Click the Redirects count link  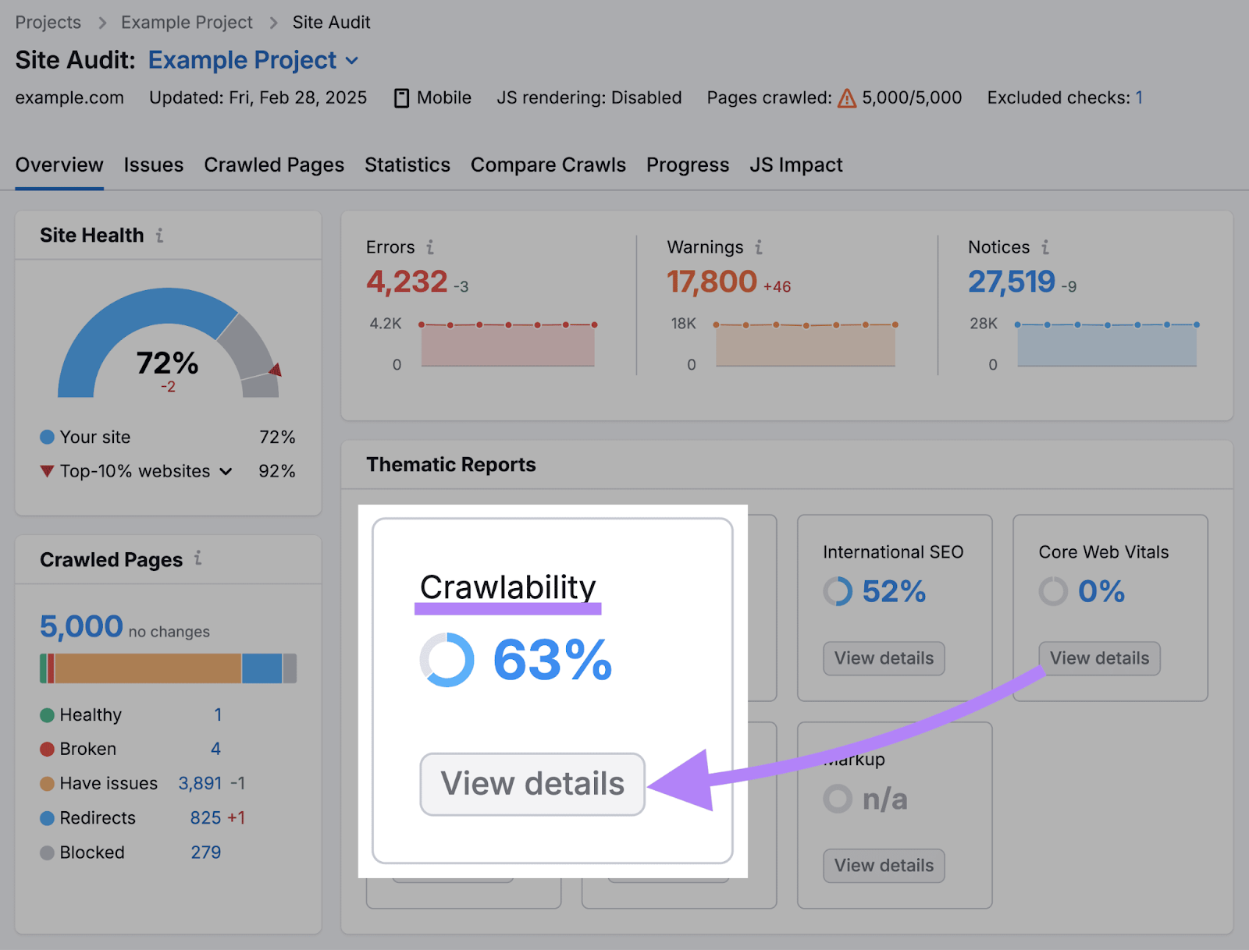(x=205, y=817)
